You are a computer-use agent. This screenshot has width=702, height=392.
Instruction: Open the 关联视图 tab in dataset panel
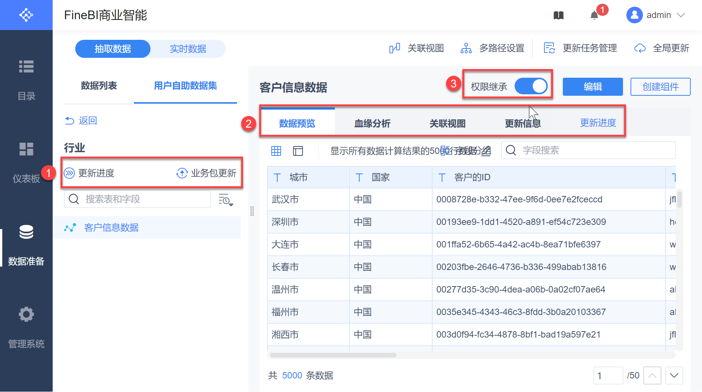coord(448,123)
